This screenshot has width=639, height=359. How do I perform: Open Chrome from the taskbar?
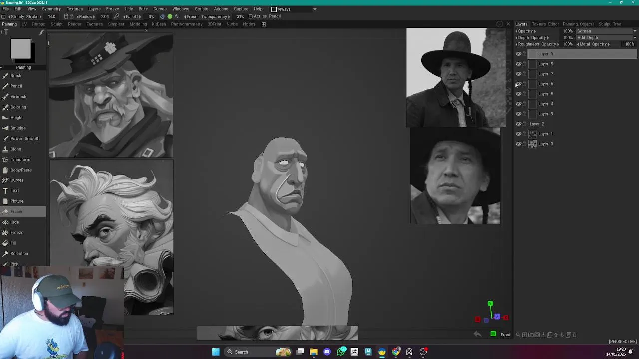point(396,352)
